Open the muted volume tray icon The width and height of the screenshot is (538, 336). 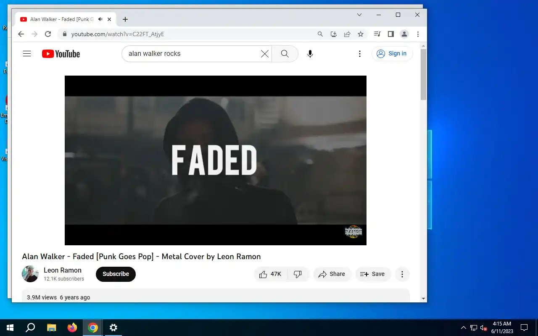[x=483, y=328]
